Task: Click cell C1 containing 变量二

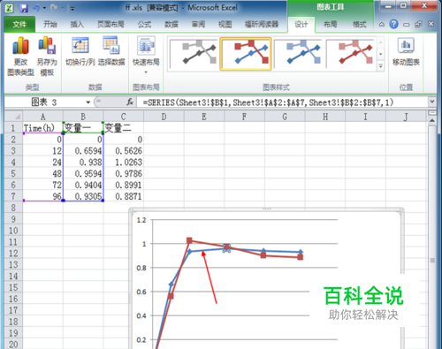Action: point(124,128)
